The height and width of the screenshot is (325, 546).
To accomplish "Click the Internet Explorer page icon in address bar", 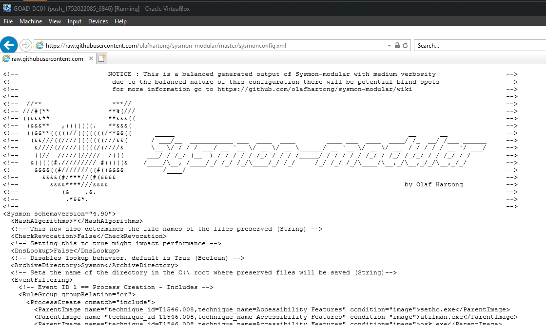I will coord(39,46).
